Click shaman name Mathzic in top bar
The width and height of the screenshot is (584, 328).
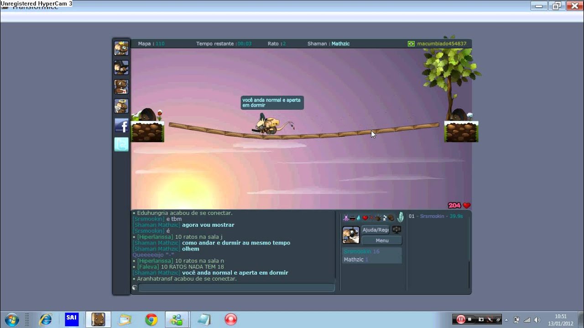tap(340, 44)
